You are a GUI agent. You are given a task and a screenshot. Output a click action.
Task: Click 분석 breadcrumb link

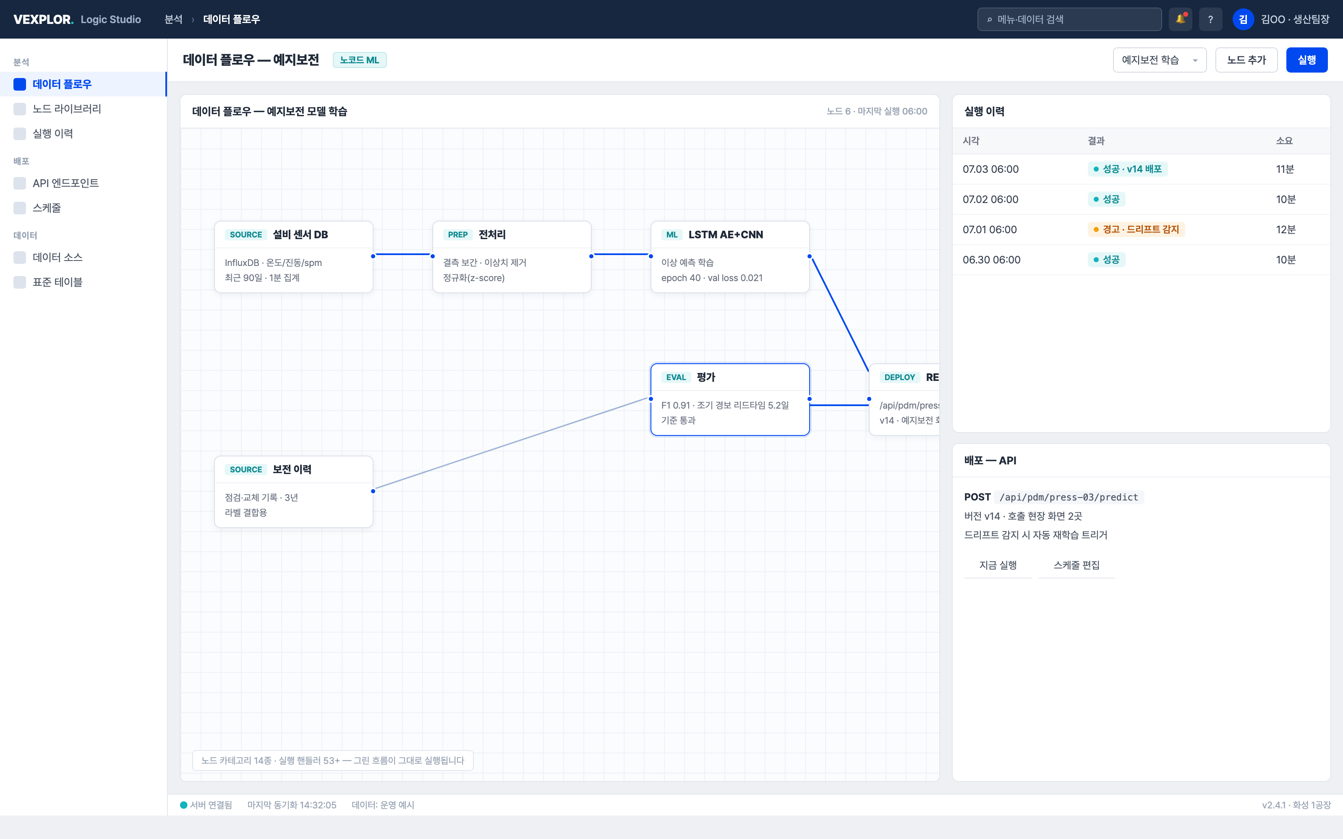[174, 19]
